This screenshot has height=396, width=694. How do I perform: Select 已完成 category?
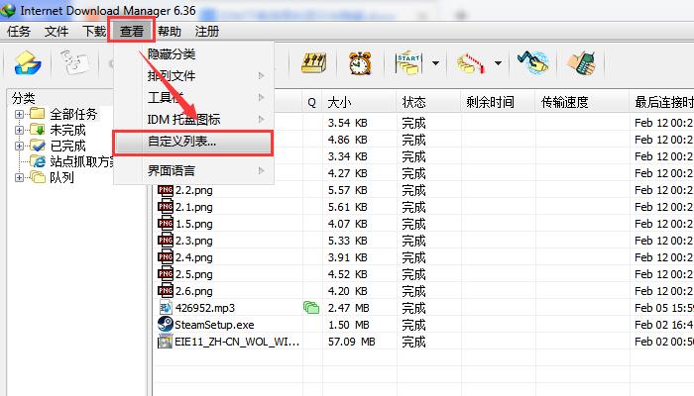click(67, 146)
